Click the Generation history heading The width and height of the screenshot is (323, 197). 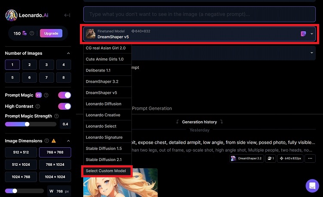[x=199, y=122]
